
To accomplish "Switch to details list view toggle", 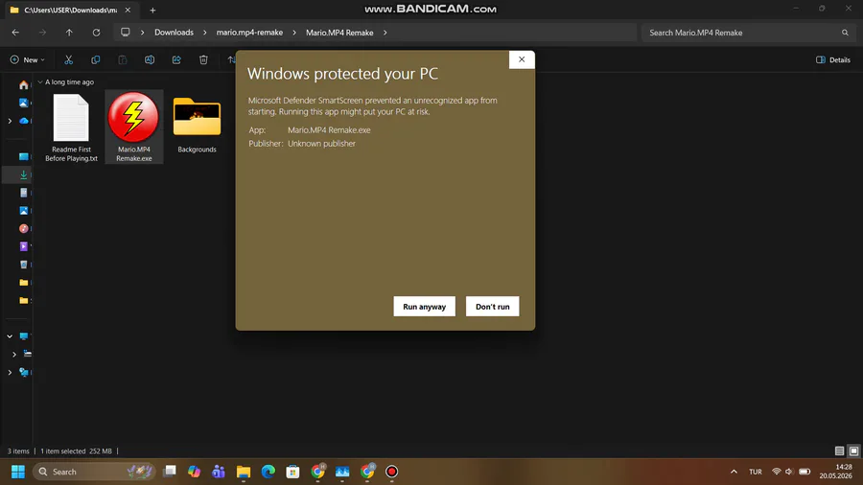I will click(x=839, y=450).
